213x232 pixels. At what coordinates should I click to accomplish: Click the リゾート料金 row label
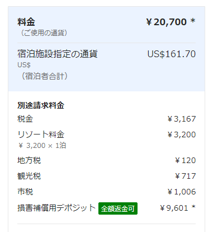[41, 134]
